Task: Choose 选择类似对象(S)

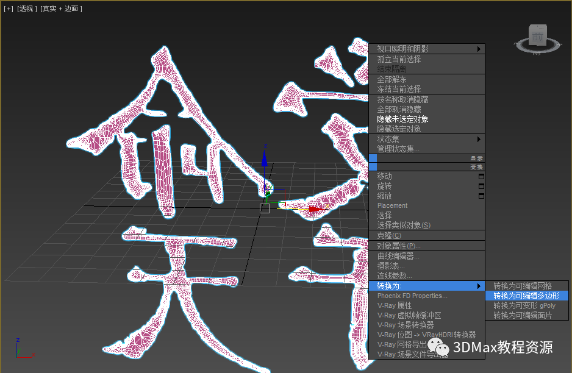Action: (x=426, y=225)
